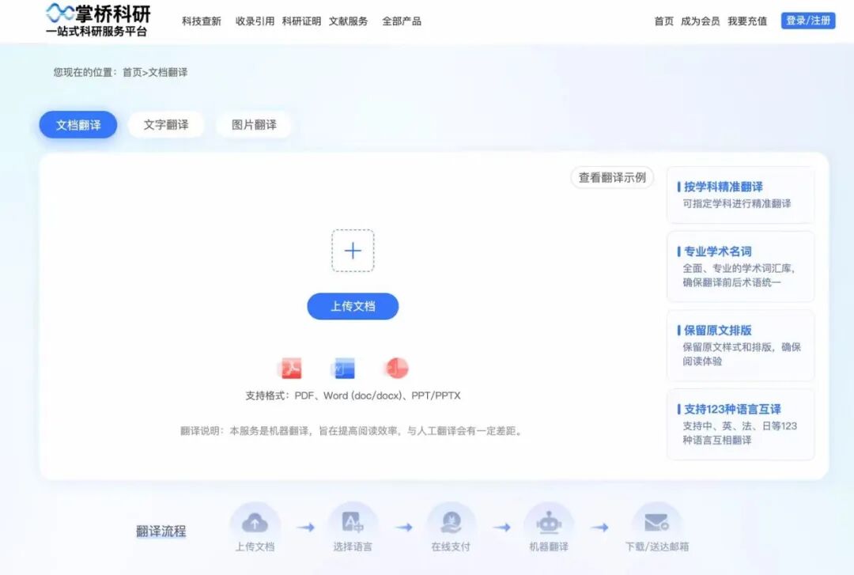Click the 登录/注册 button
This screenshot has height=575, width=854.
point(809,20)
